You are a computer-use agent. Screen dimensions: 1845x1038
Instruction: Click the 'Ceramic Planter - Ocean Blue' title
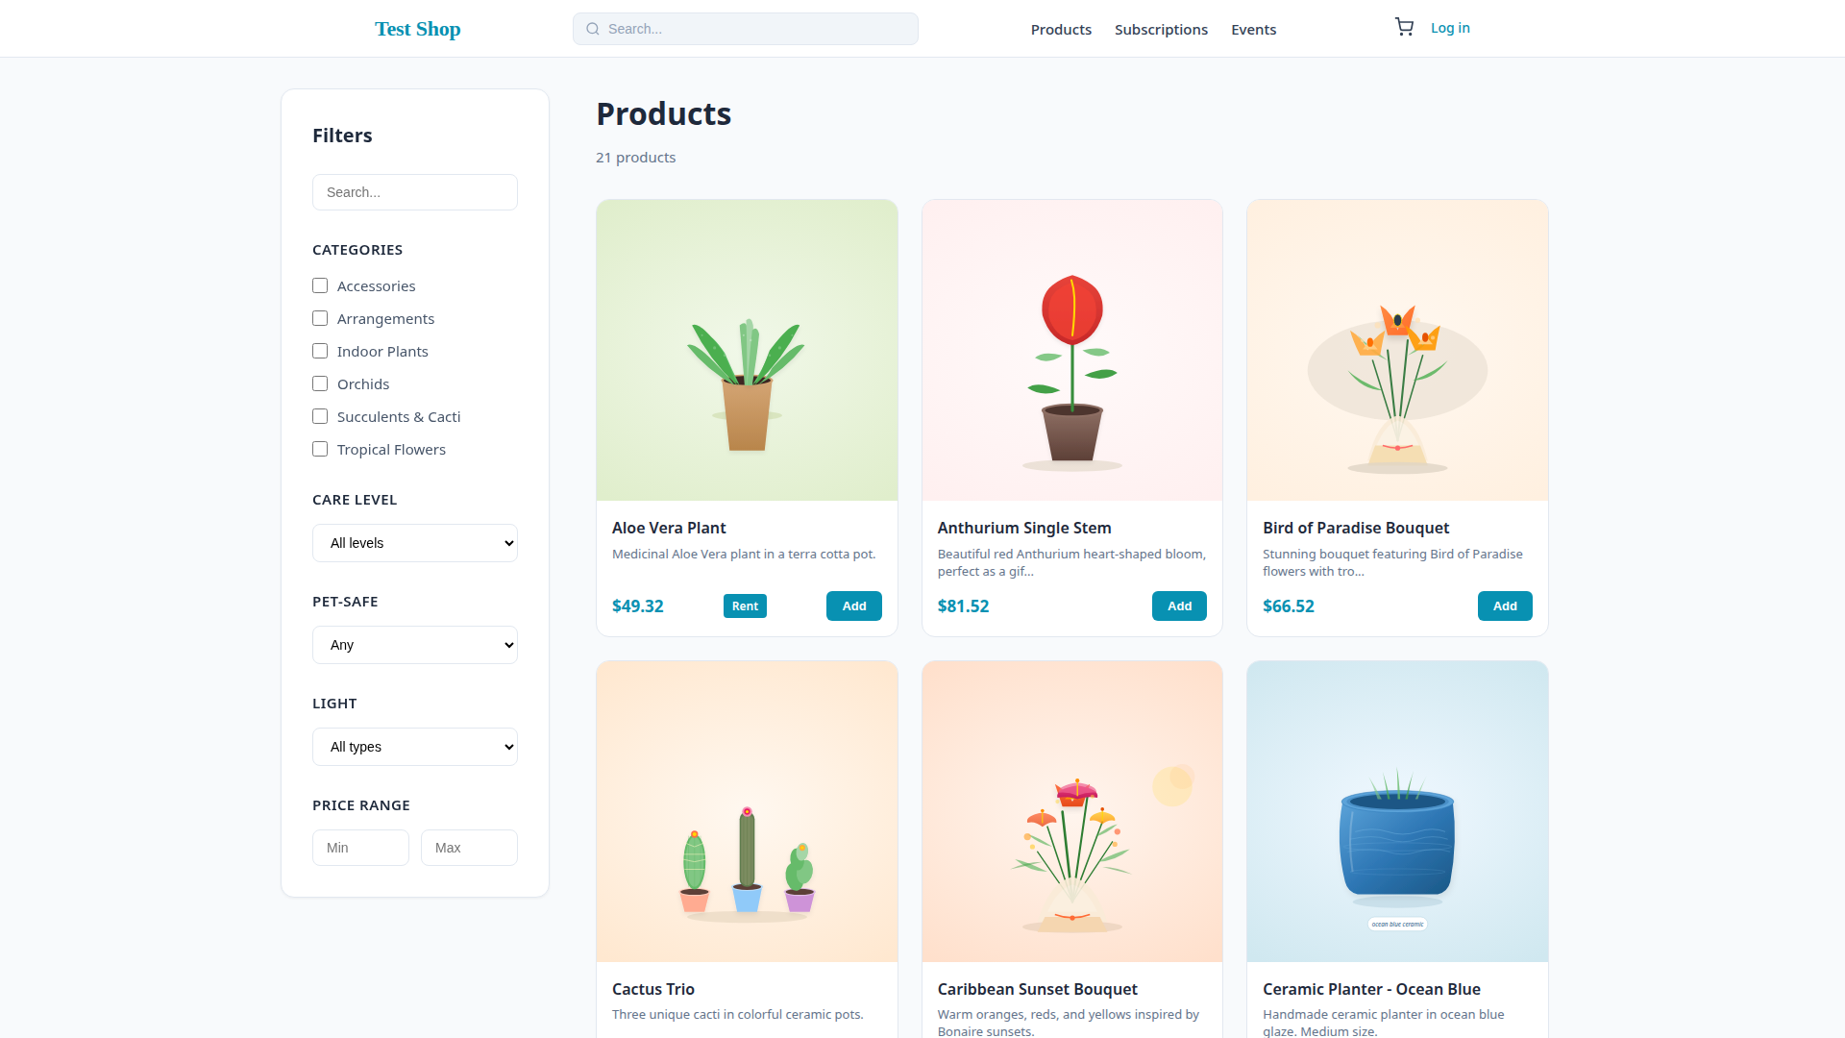tap(1371, 989)
